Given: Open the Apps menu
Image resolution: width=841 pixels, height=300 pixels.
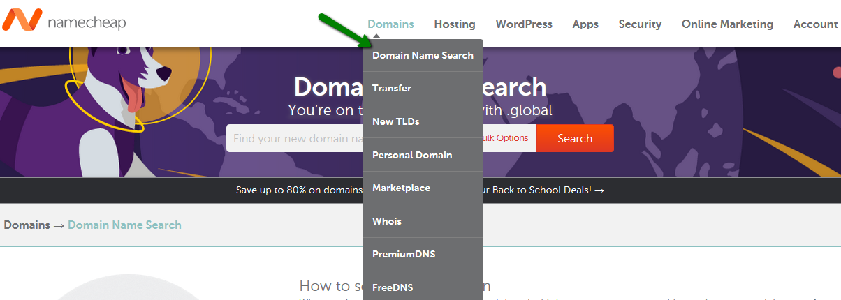Looking at the screenshot, I should point(585,24).
